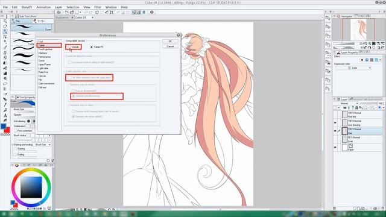The height and width of the screenshot is (217, 386).
Task: Open the Window menu
Action: tap(111, 7)
